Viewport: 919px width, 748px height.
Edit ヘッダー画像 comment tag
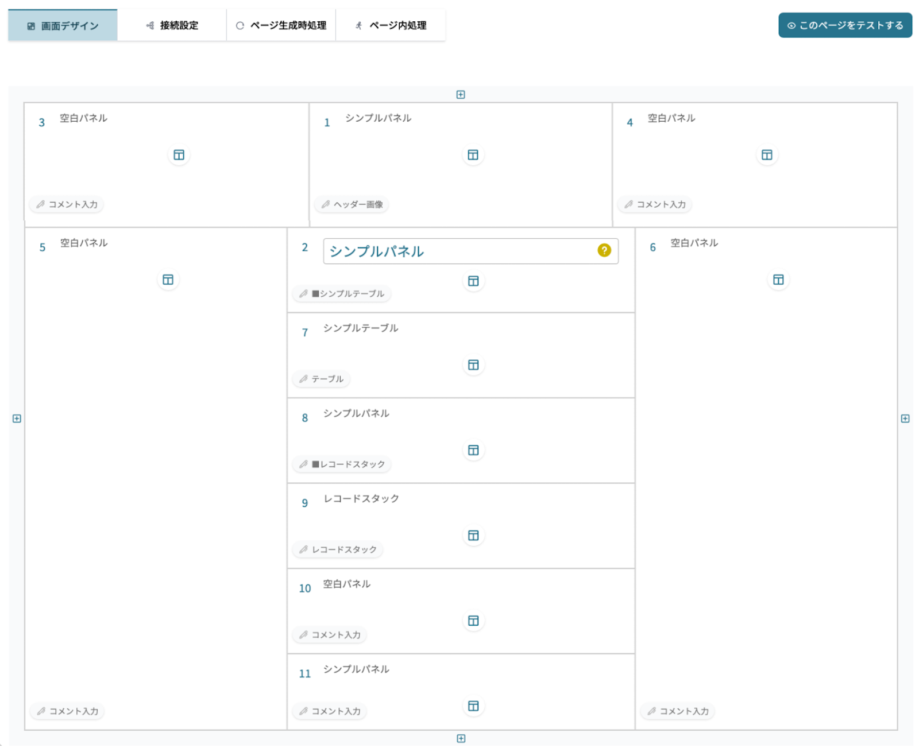(x=352, y=204)
